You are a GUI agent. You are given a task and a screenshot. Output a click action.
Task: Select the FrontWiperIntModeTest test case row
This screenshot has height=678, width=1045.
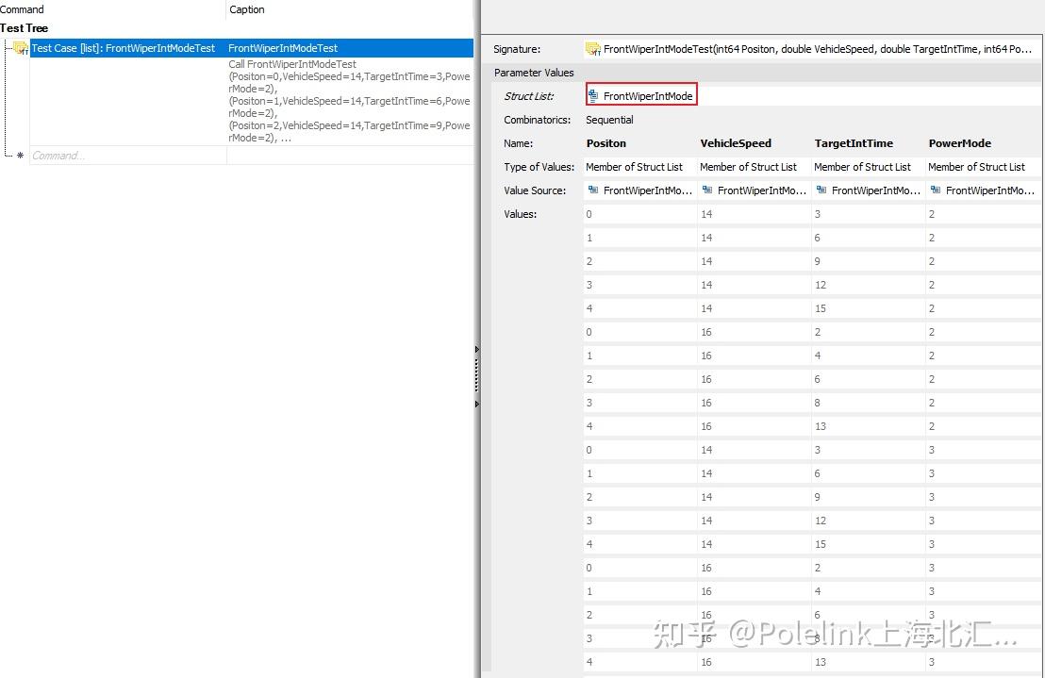(123, 48)
